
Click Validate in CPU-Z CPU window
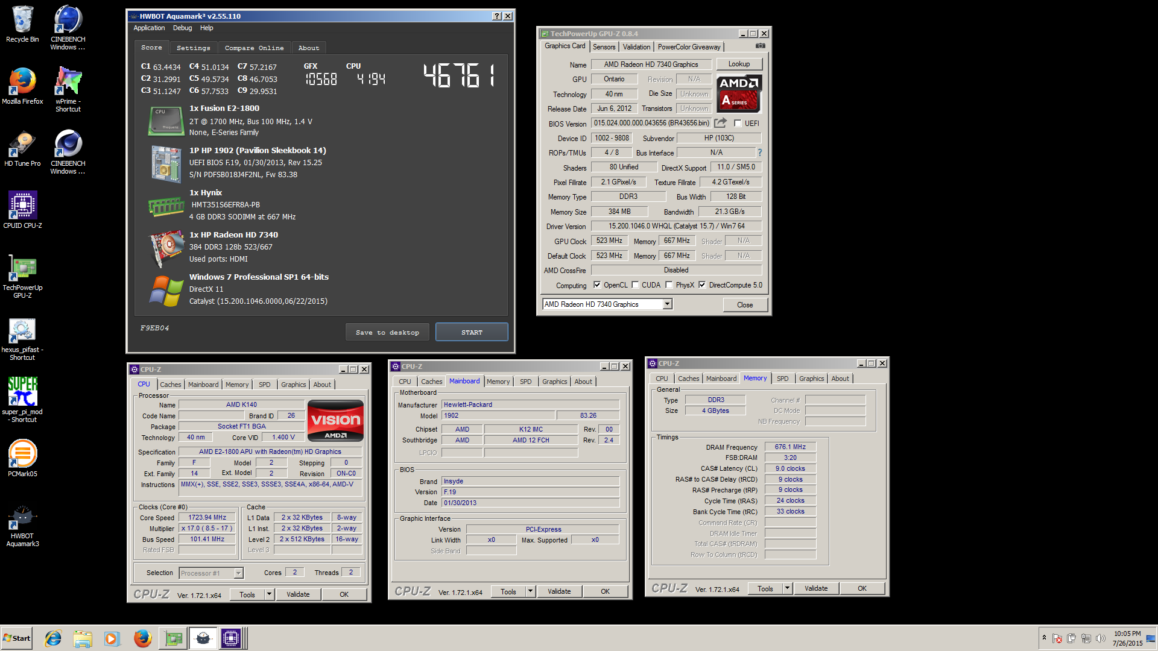298,594
